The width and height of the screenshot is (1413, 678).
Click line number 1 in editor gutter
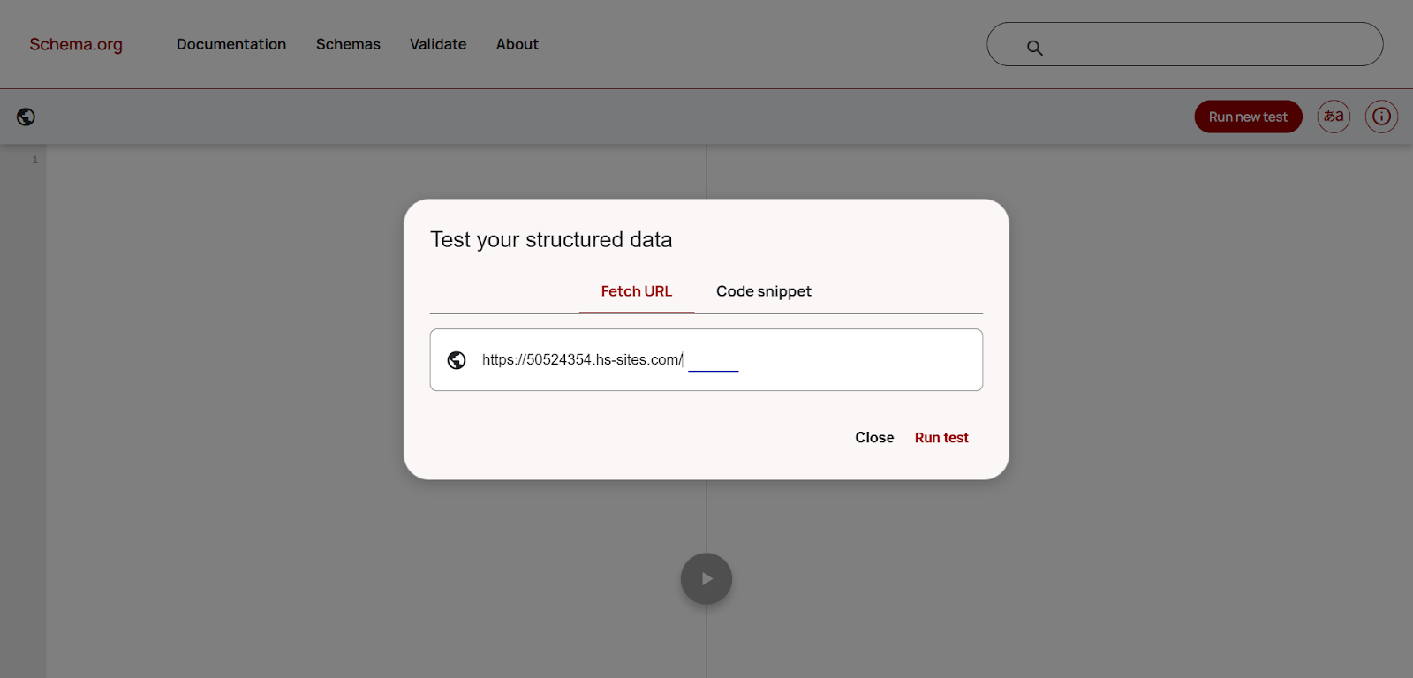pyautogui.click(x=35, y=160)
